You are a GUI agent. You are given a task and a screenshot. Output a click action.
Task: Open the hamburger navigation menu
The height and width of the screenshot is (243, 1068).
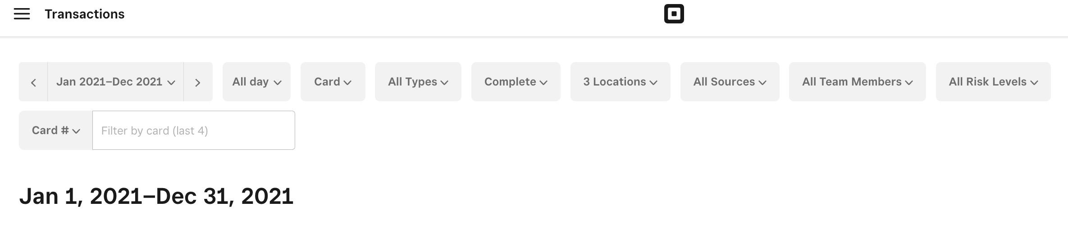point(22,14)
